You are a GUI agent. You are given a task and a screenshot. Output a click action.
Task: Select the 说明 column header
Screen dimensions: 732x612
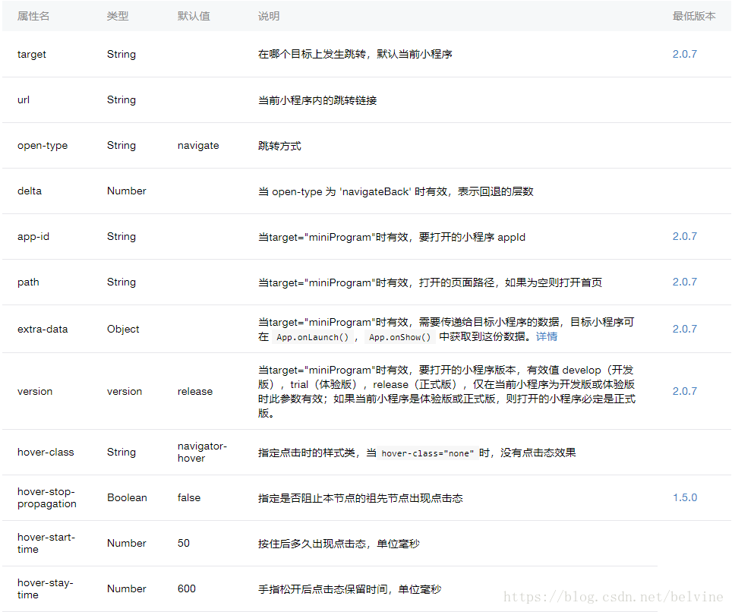point(269,17)
